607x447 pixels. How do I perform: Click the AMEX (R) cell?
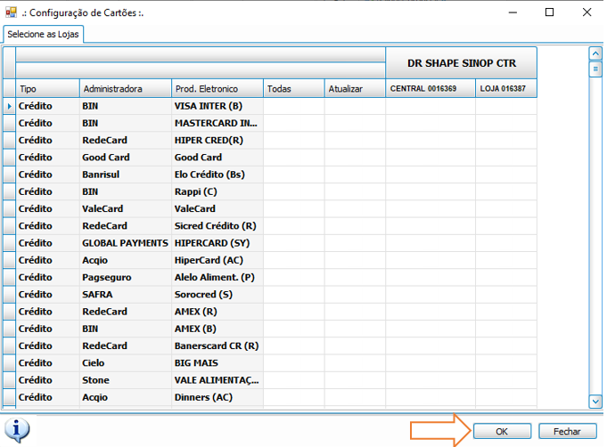(217, 312)
